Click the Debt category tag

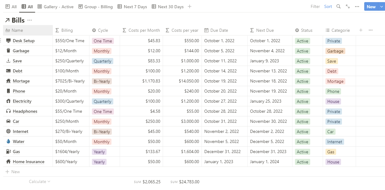coord(332,71)
